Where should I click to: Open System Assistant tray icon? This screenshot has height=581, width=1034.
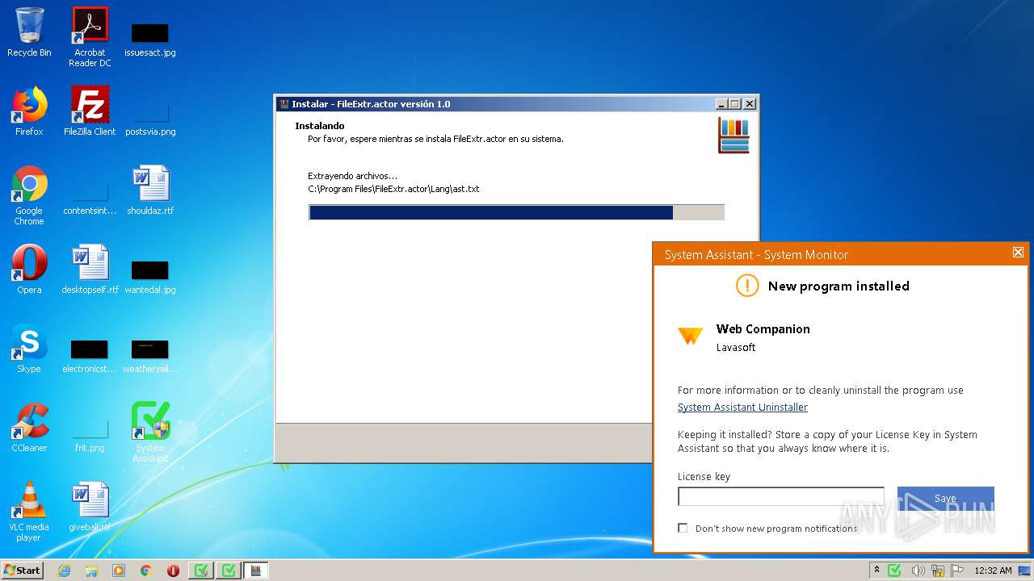click(x=894, y=571)
